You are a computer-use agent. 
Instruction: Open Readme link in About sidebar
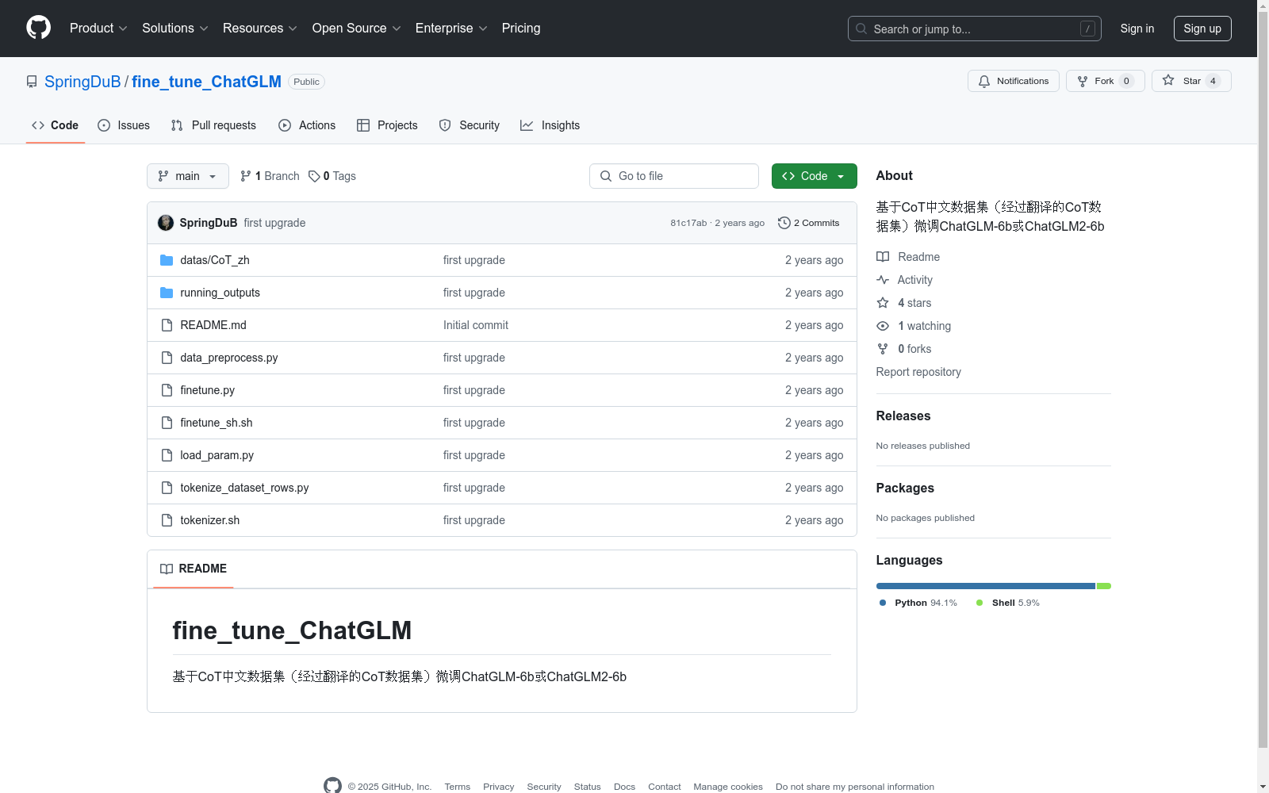click(x=908, y=257)
